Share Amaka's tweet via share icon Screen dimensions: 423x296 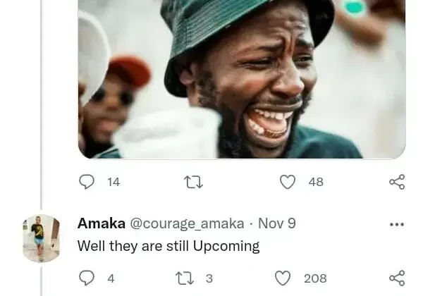pos(397,278)
